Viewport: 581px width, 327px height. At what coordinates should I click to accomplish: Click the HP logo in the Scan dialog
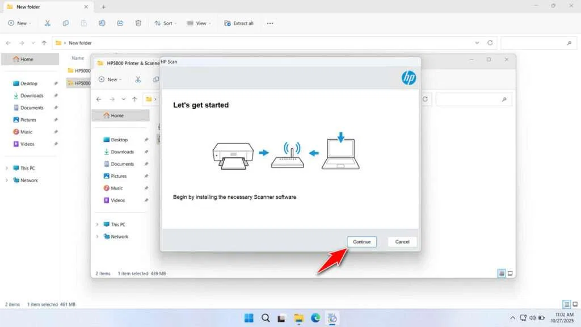pos(408,78)
